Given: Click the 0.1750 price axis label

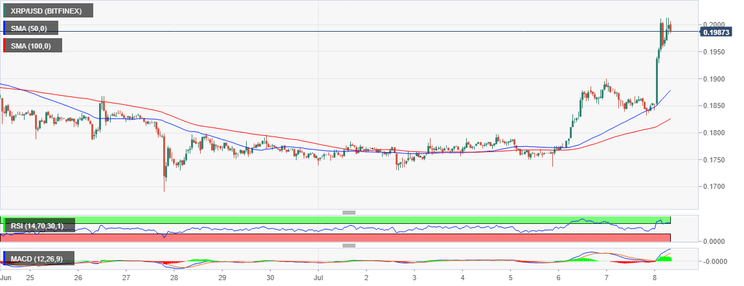Looking at the screenshot, I should pos(713,160).
